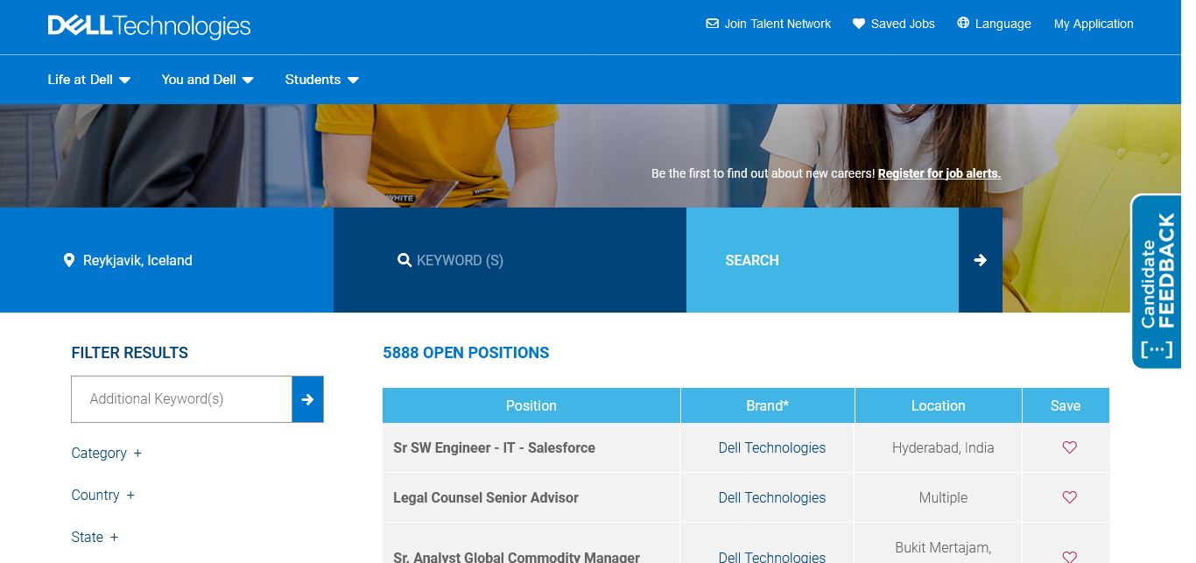The image size is (1196, 563).
Task: Click Register for job alerts link
Action: click(x=939, y=173)
